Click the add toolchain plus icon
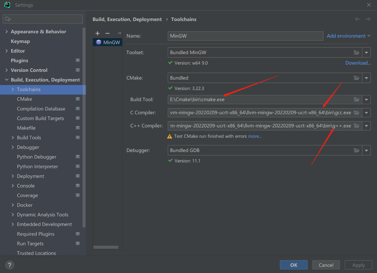This screenshot has width=377, height=273. pyautogui.click(x=97, y=33)
